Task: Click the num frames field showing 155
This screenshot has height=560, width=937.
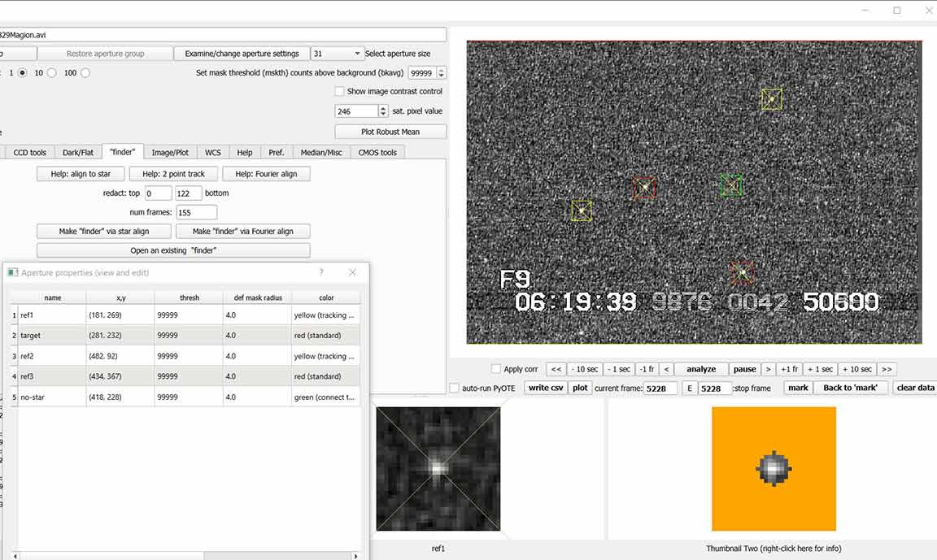Action: click(197, 212)
